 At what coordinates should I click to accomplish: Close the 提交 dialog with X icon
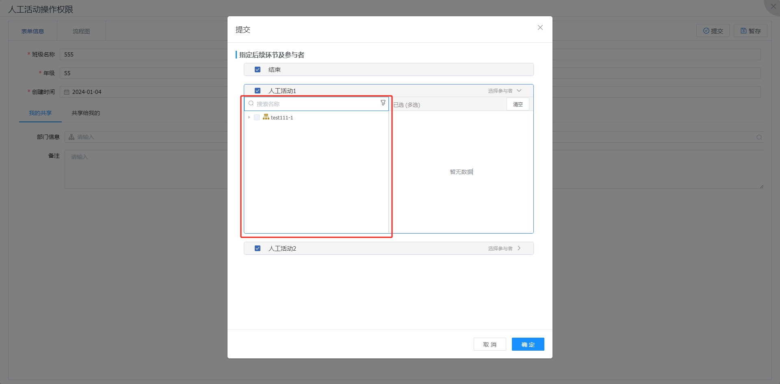(540, 28)
